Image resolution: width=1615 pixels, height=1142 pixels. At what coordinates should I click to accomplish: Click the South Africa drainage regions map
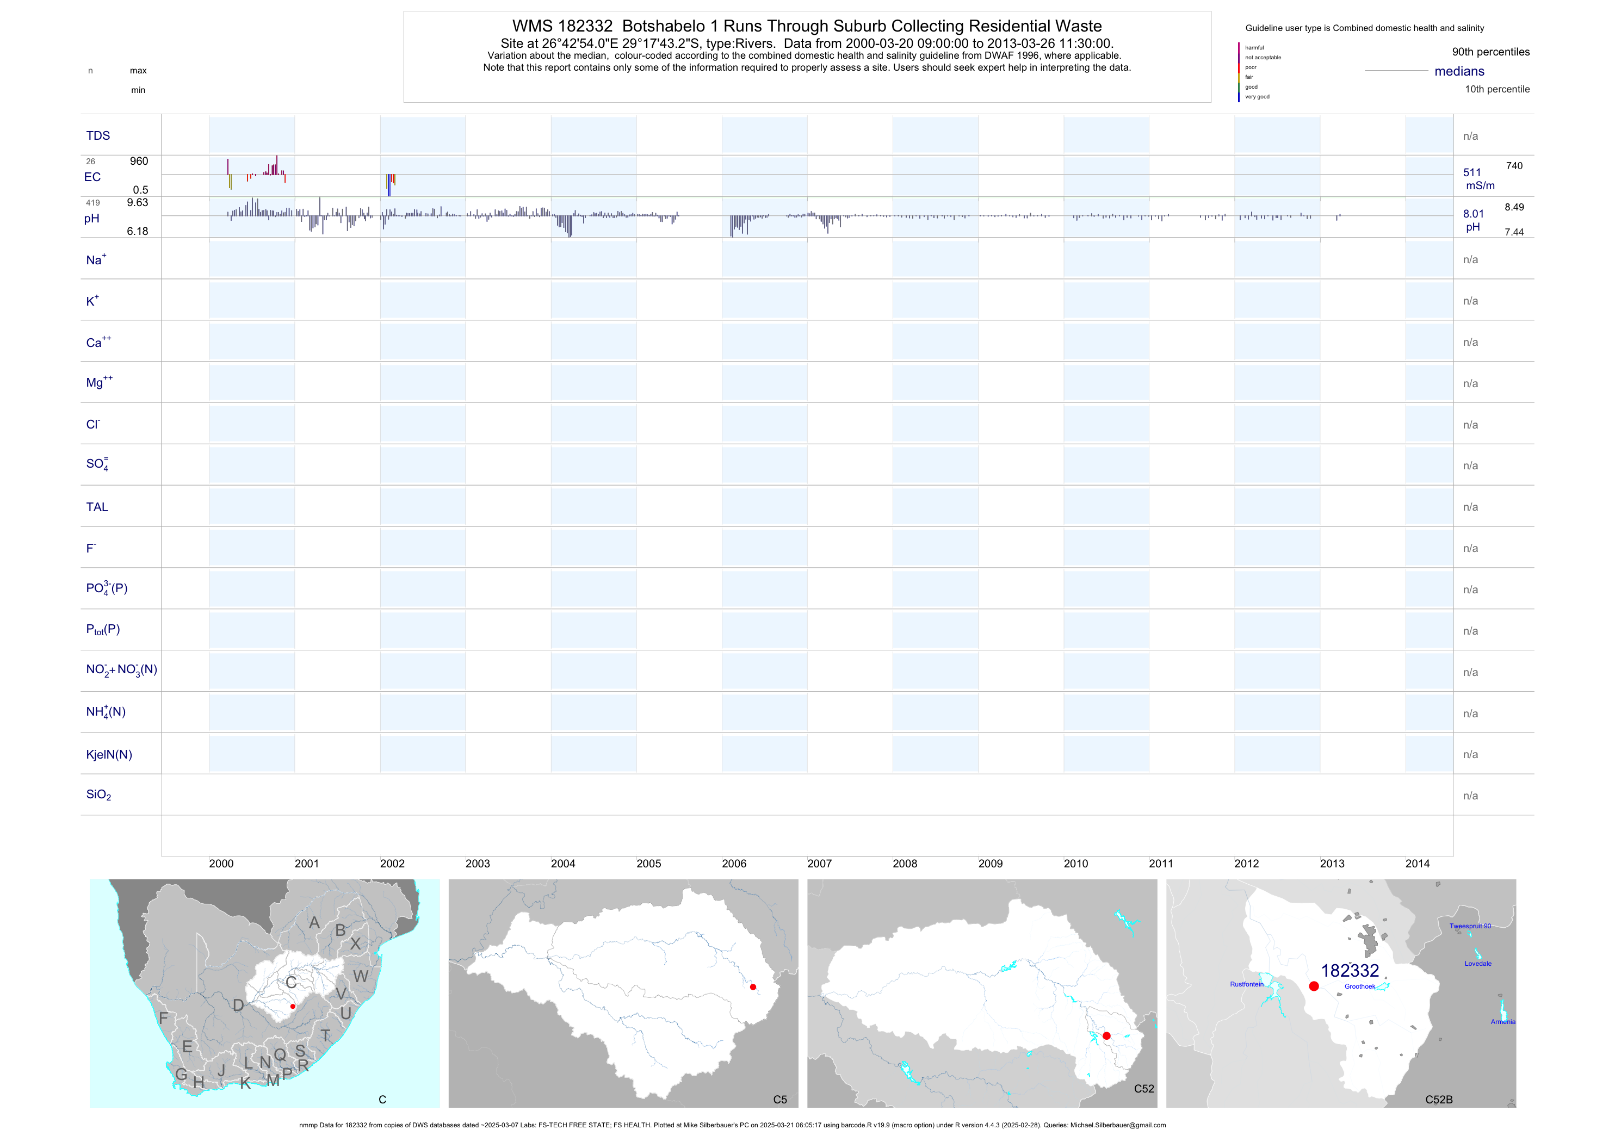click(x=264, y=992)
